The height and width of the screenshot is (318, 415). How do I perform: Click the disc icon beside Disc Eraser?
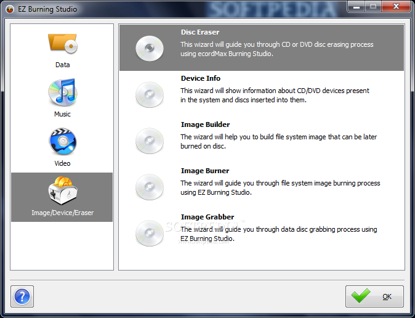pyautogui.click(x=150, y=48)
